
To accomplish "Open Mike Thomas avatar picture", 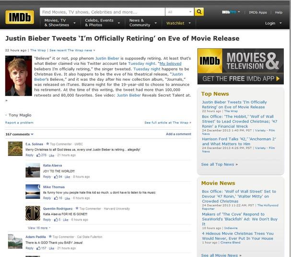I will coord(33,192).
